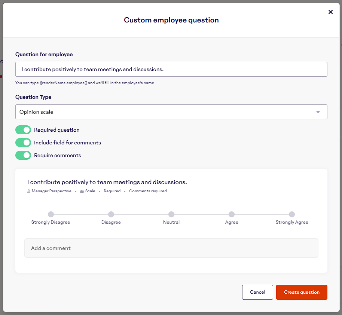The width and height of the screenshot is (342, 315).
Task: Toggle the Require comments switch
Action: 23,155
